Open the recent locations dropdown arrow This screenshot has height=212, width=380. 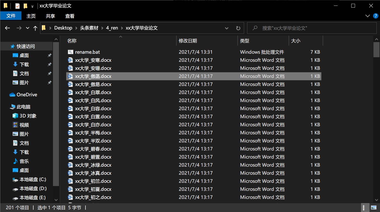(x=27, y=28)
